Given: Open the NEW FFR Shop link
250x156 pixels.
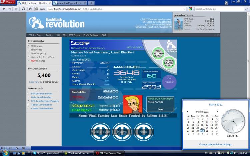Looking at the screenshot, I should [38, 61].
